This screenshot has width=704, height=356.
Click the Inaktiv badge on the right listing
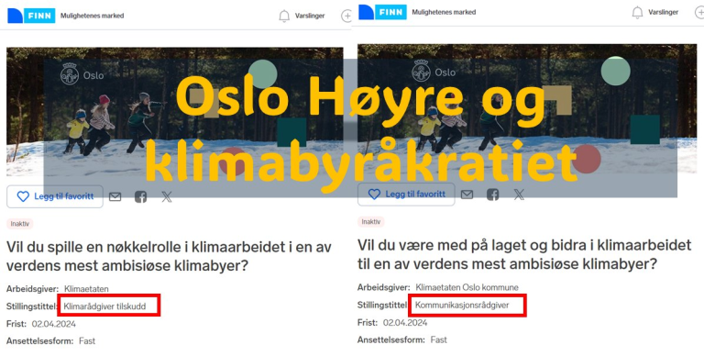tap(371, 222)
